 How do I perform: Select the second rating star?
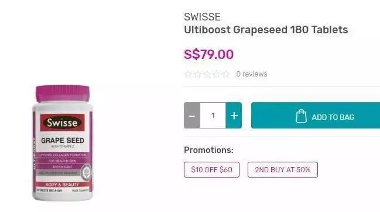coord(197,74)
